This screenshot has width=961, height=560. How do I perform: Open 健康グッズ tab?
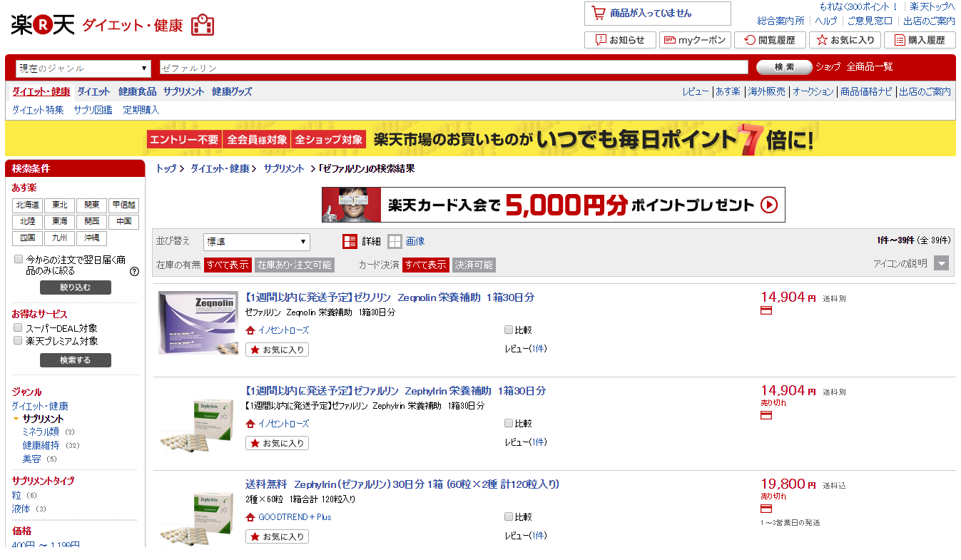click(x=232, y=91)
